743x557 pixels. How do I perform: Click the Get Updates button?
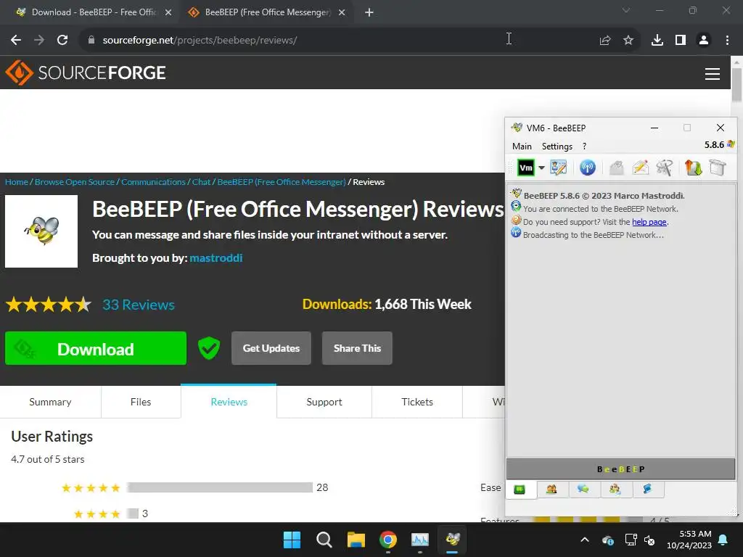pos(271,348)
